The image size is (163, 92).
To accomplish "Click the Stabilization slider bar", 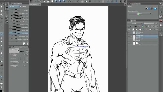I will pyautogui.click(x=16, y=67).
